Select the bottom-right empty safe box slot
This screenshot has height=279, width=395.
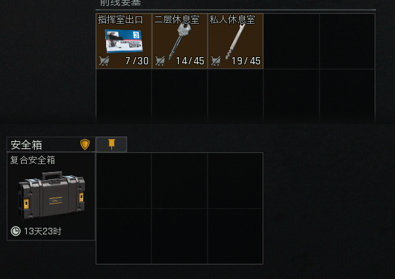tap(235, 236)
